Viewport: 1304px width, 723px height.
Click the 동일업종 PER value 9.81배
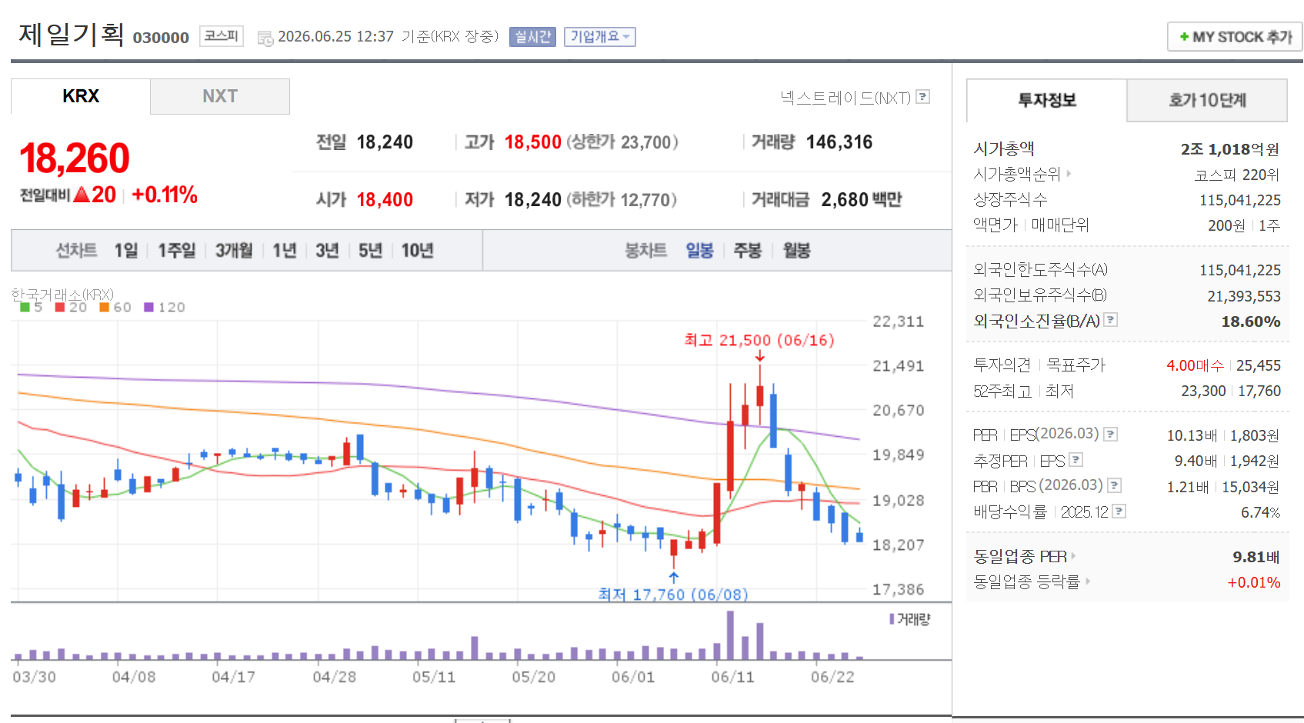coord(1256,557)
